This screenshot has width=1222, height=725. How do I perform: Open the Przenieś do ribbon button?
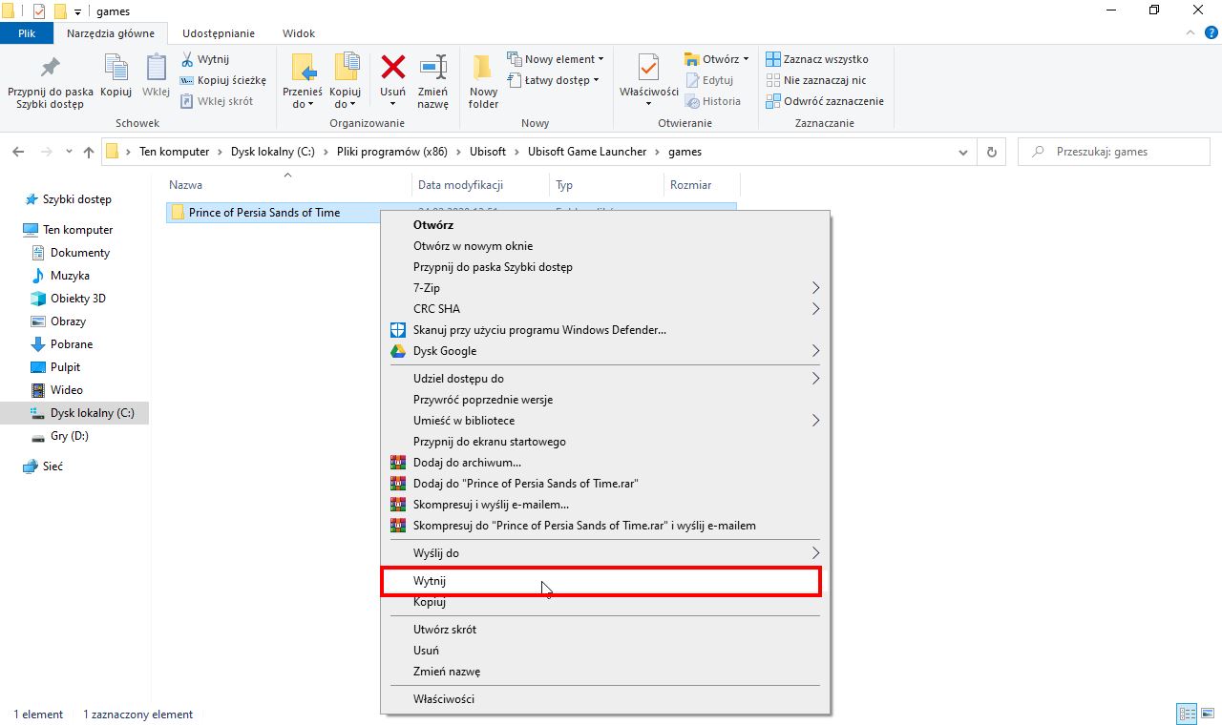click(x=303, y=80)
